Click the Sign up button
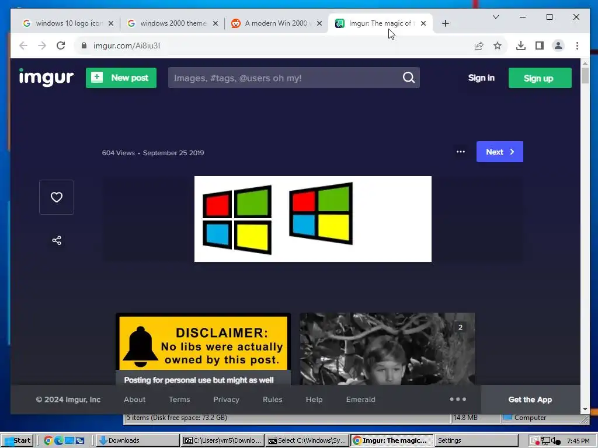 point(540,78)
